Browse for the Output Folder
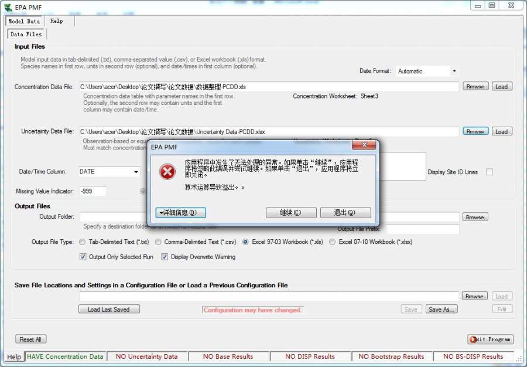Screen dimensions: 527x367 tap(475, 217)
